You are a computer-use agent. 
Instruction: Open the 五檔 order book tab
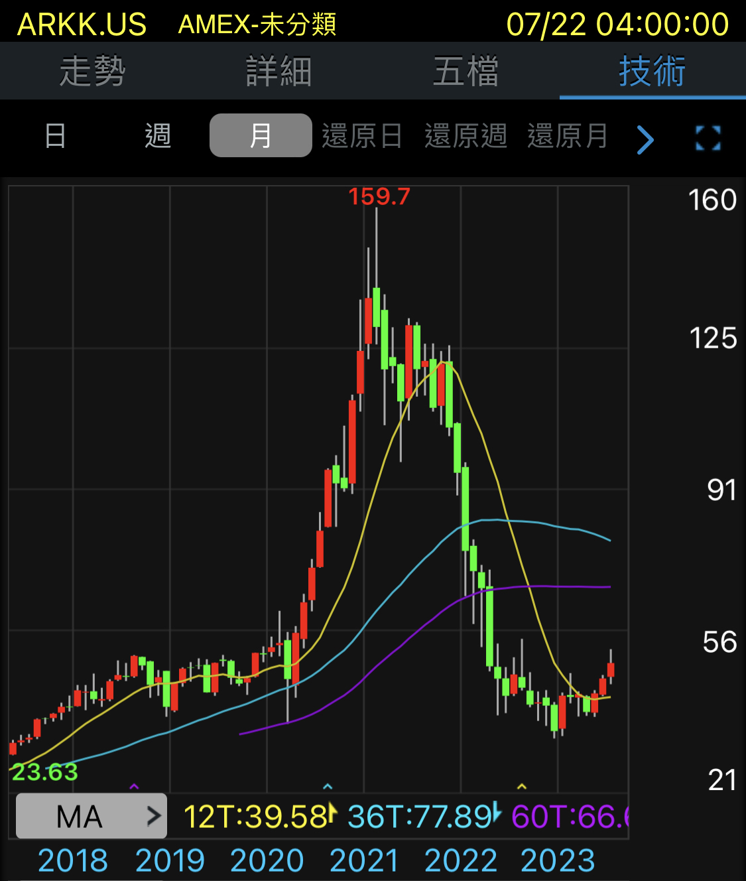[x=466, y=71]
